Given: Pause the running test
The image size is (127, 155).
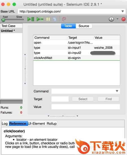Looking at the screenshot, I should 48,19.
